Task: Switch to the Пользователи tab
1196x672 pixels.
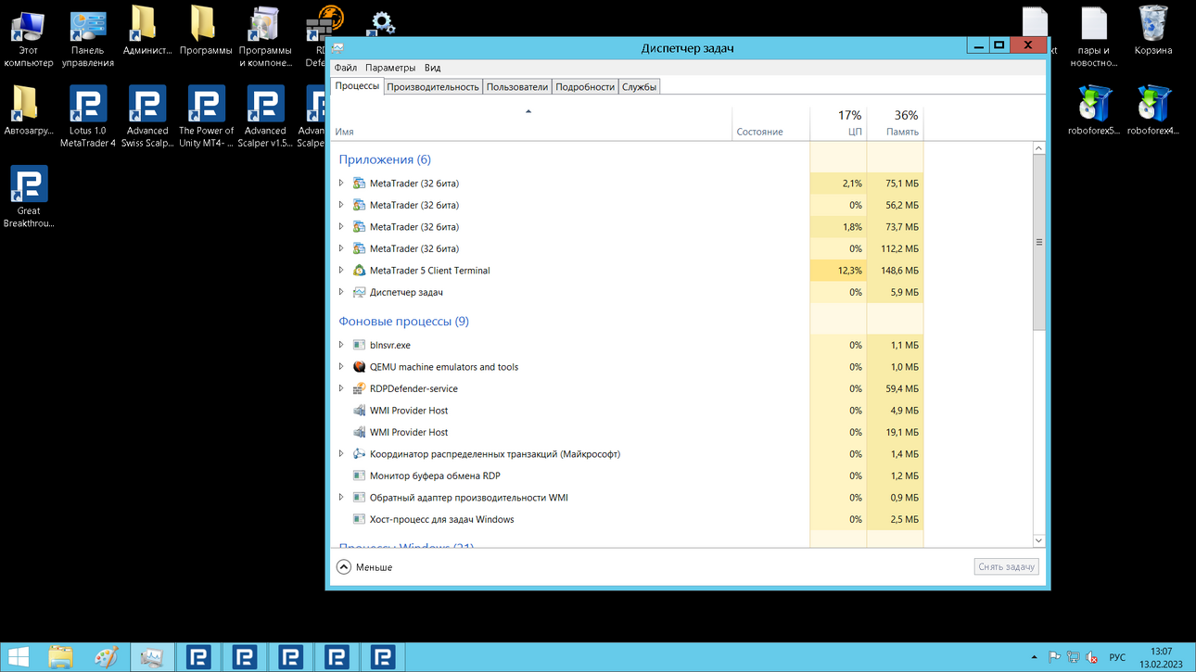Action: point(517,87)
